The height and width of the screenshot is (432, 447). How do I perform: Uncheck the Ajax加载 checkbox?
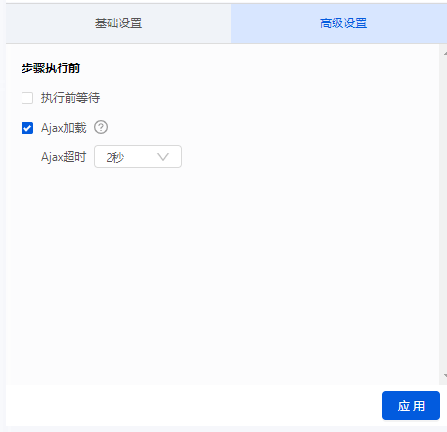[27, 128]
